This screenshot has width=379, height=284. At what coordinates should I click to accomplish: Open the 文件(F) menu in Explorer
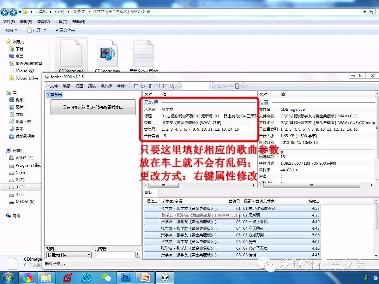pyautogui.click(x=9, y=22)
